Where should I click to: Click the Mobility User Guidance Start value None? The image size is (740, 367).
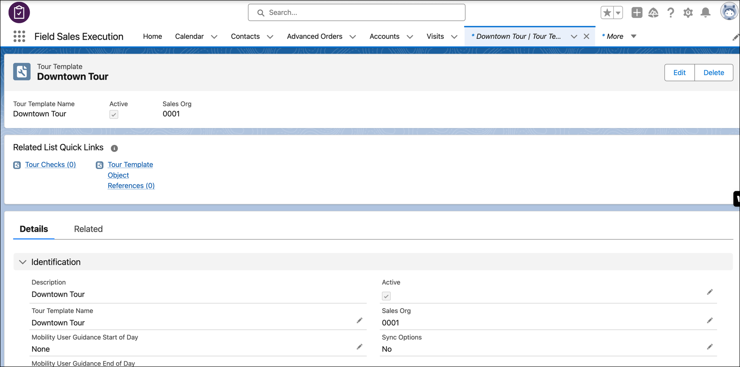(41, 349)
